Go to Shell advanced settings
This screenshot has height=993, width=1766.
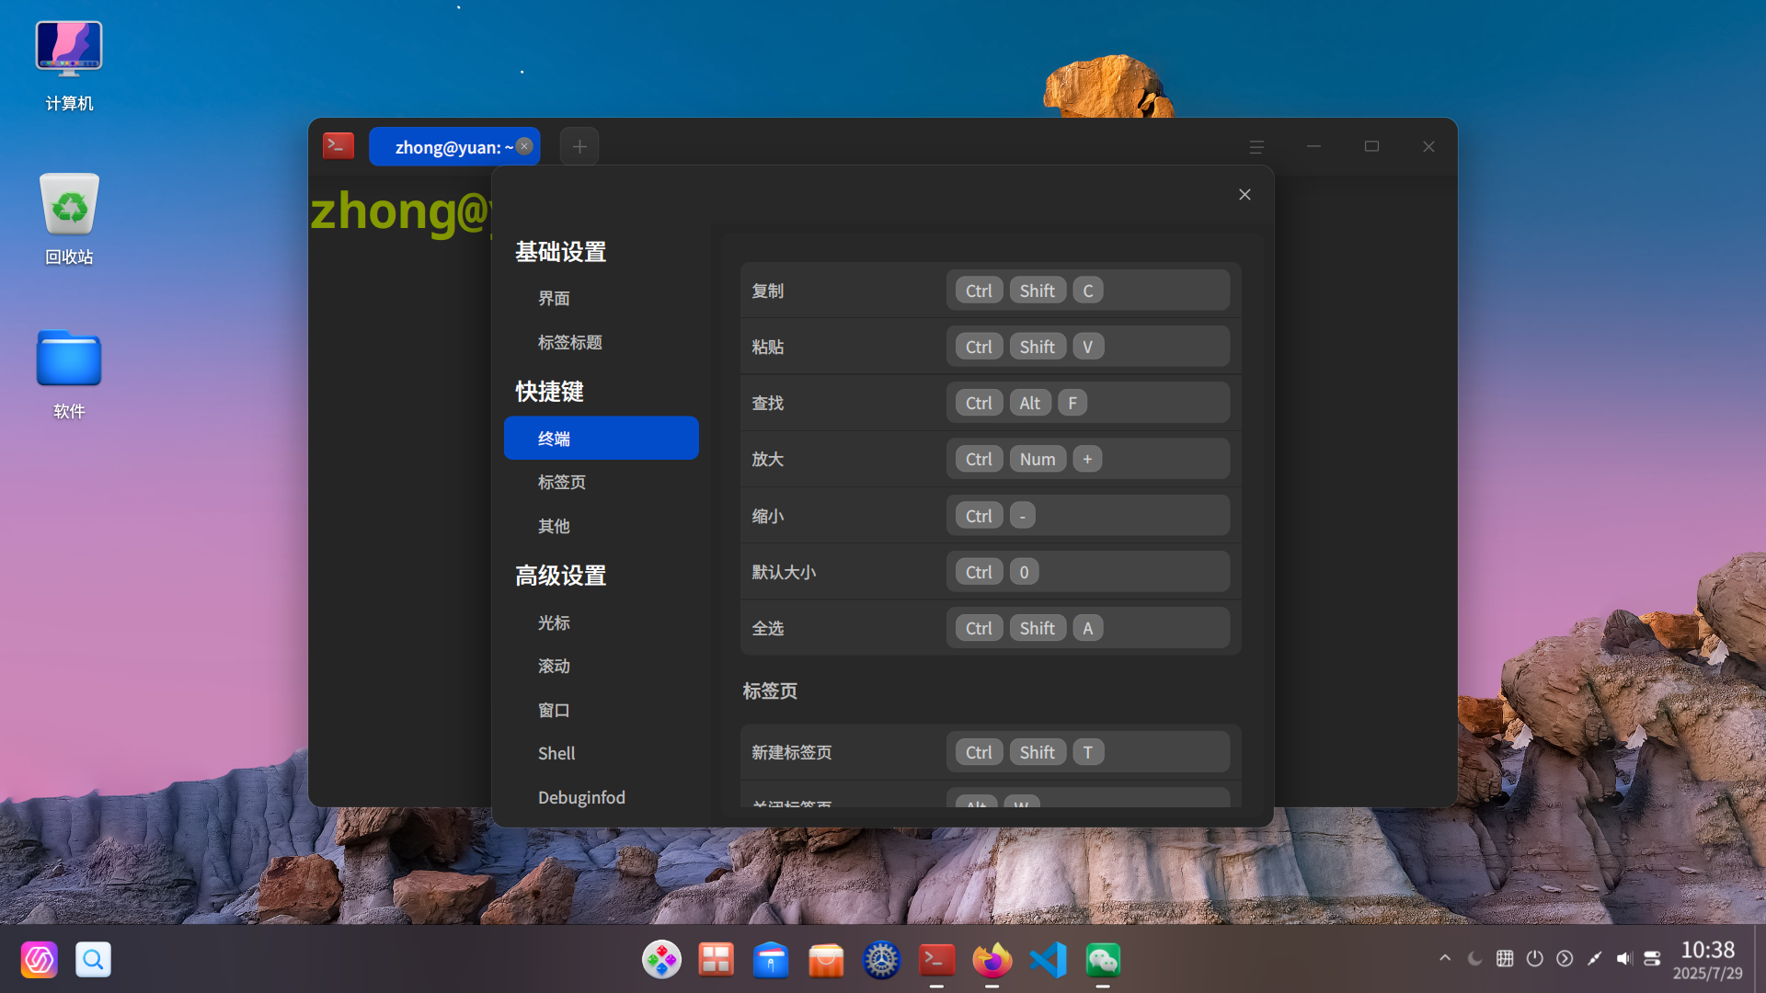coord(556,753)
